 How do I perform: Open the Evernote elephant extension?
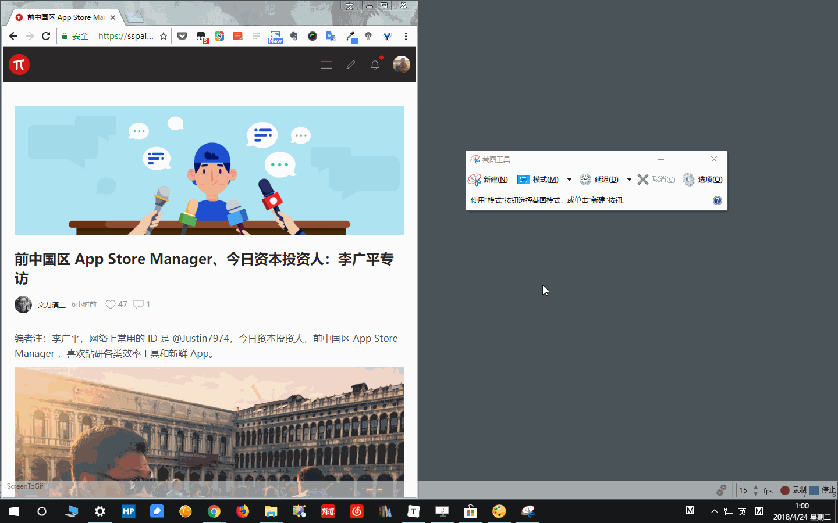(294, 36)
